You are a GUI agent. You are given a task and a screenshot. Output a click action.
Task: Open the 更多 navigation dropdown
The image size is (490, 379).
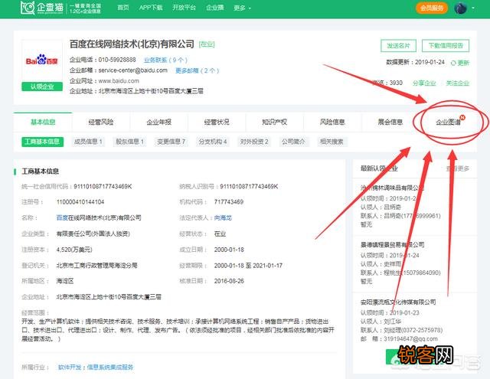click(242, 8)
